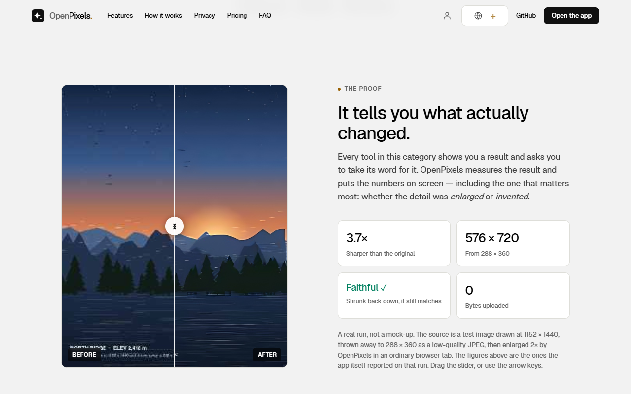631x394 pixels.
Task: Click the OpenPixels sparkle logo icon
Action: pyautogui.click(x=38, y=16)
